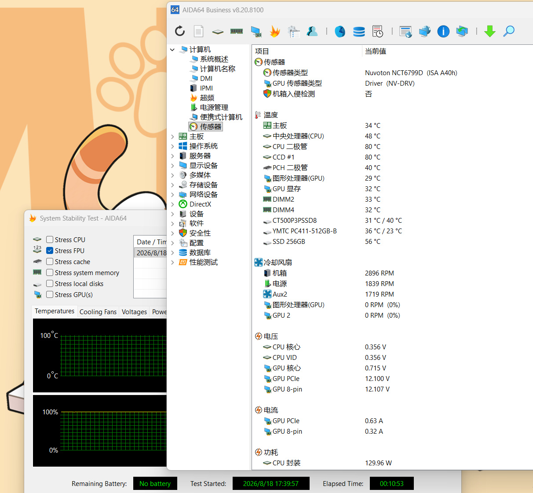The height and width of the screenshot is (493, 533).
Task: Expand the 显示设备 tree node
Action: [172, 166]
